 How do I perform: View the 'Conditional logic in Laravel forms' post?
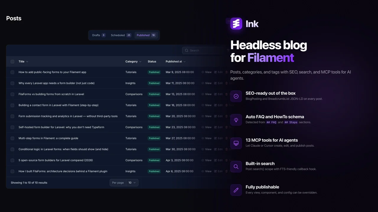(206, 149)
